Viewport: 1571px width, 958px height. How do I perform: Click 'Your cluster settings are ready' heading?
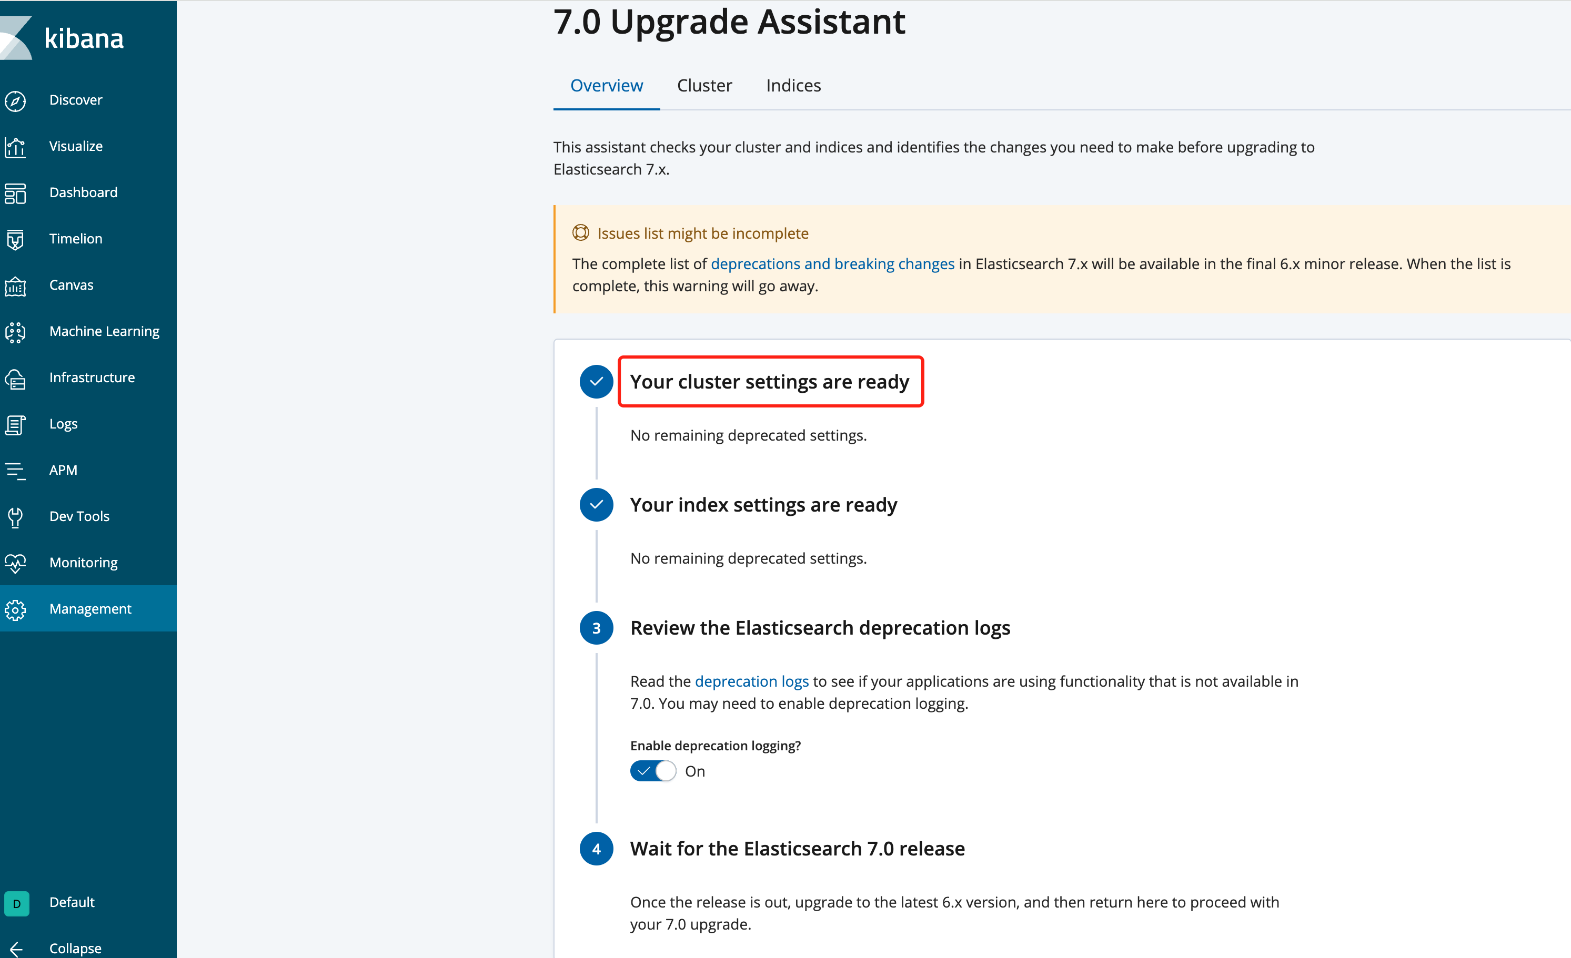pos(770,381)
